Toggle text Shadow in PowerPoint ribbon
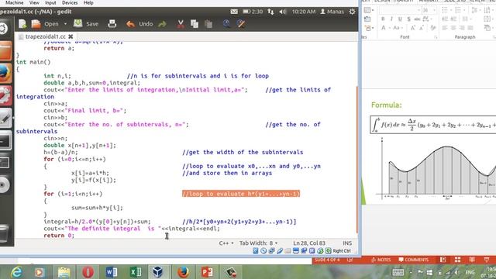Image resolution: width=496 pixels, height=279 pixels. [x=408, y=19]
